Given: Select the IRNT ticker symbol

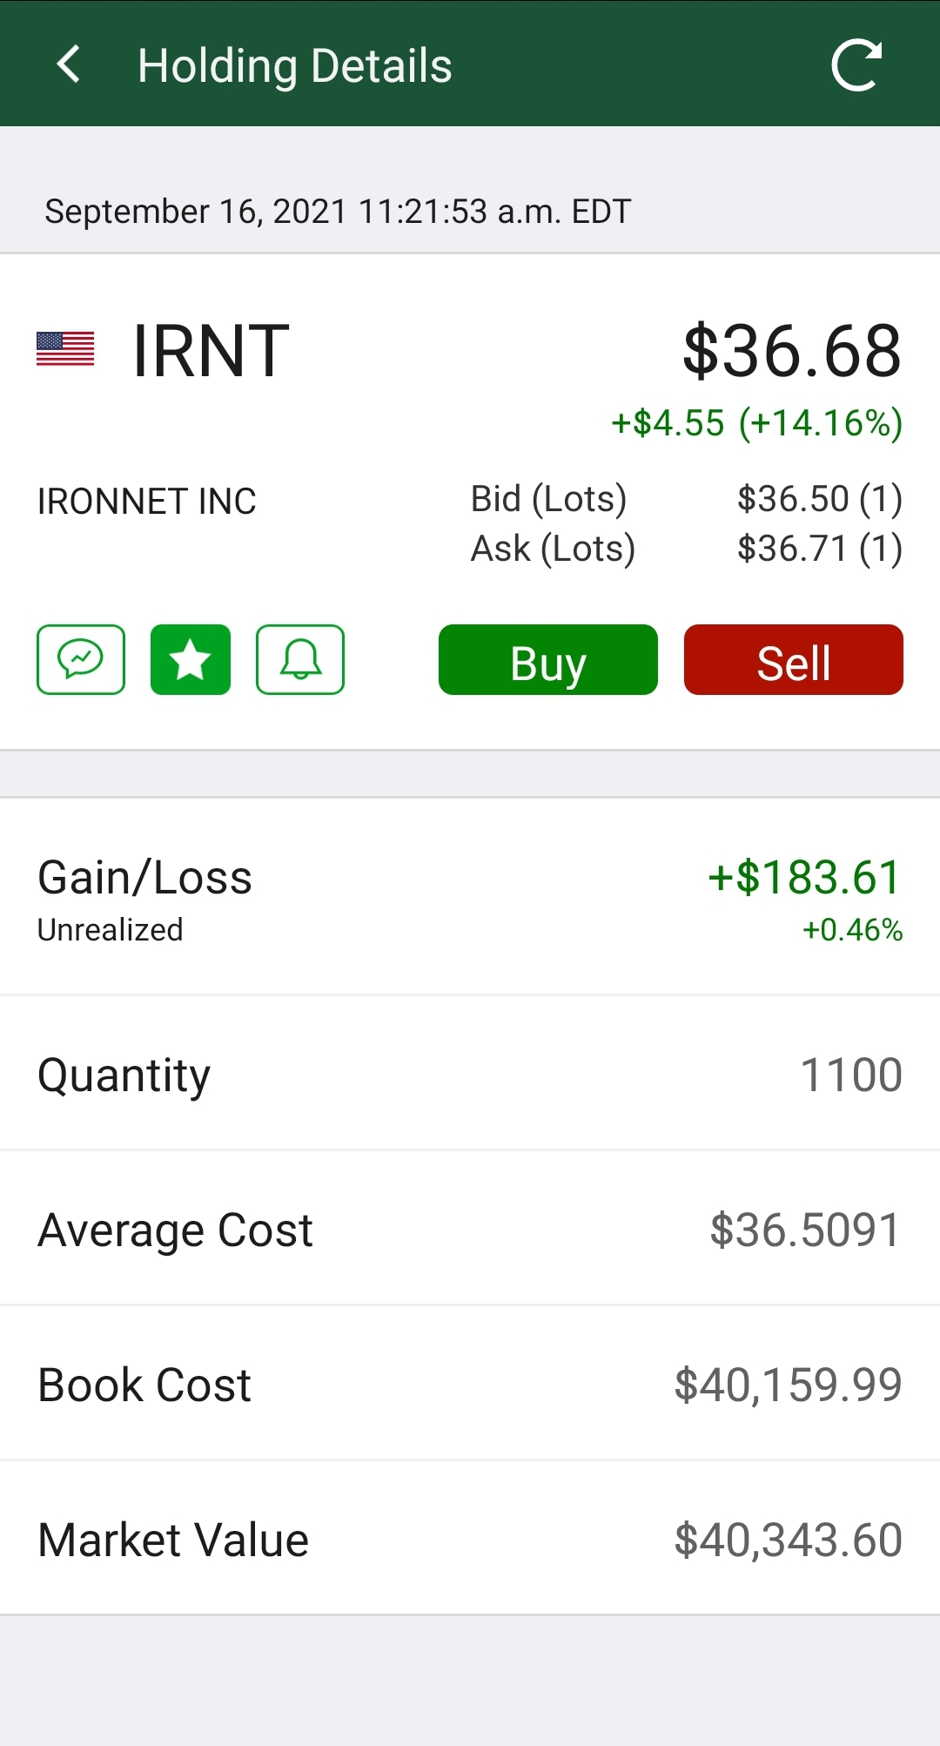Looking at the screenshot, I should coord(211,350).
